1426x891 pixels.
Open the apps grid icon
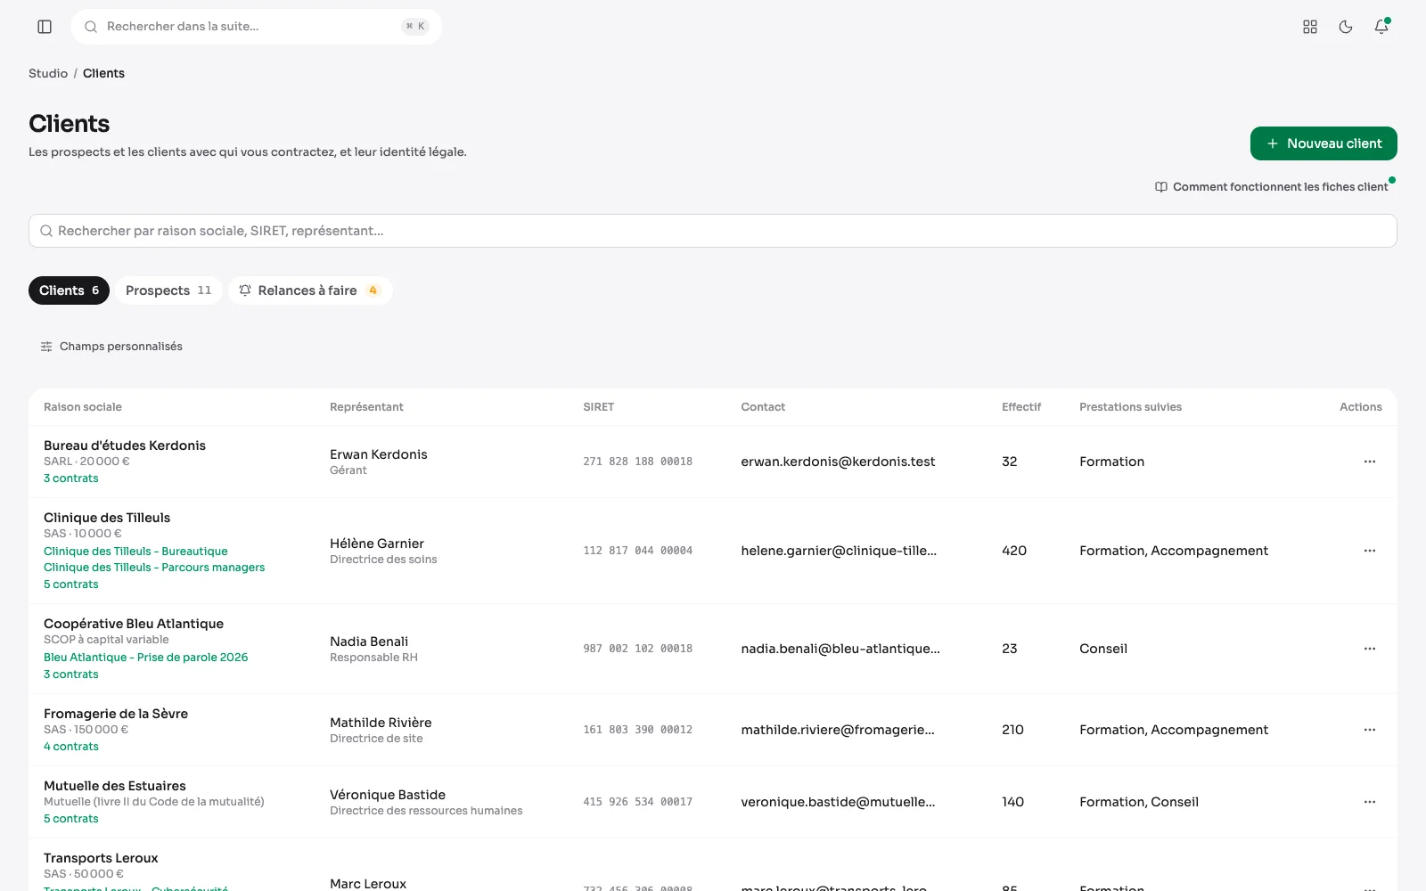tap(1310, 27)
